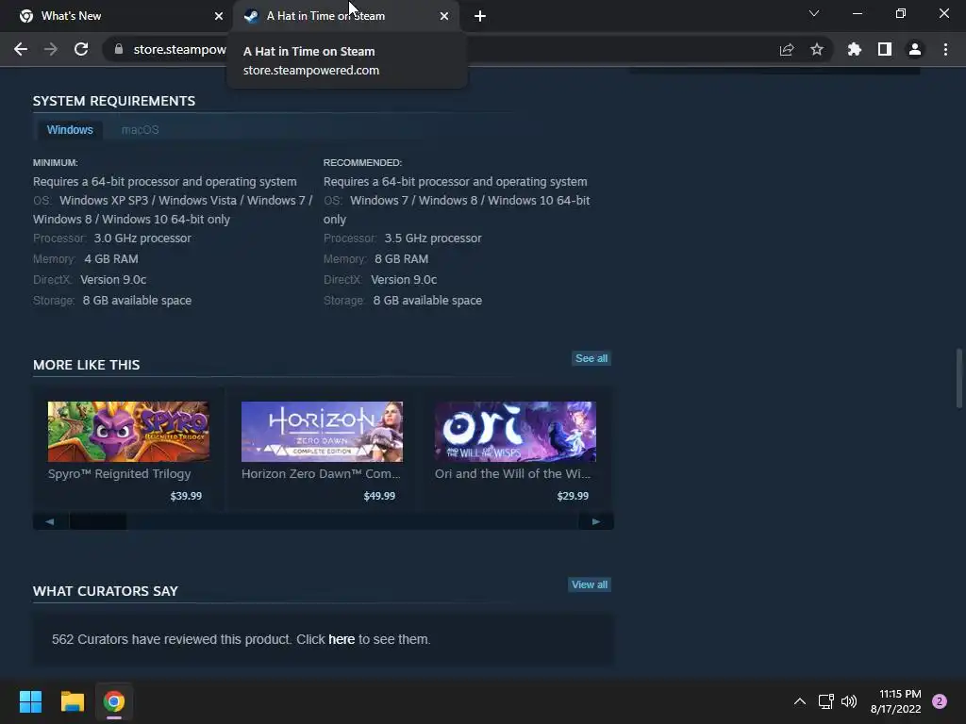Follow the 'here' curators link
Image resolution: width=966 pixels, height=724 pixels.
pos(341,639)
